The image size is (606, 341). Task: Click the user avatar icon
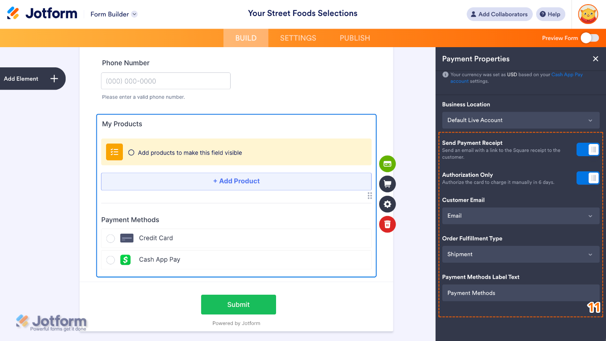pyautogui.click(x=588, y=14)
